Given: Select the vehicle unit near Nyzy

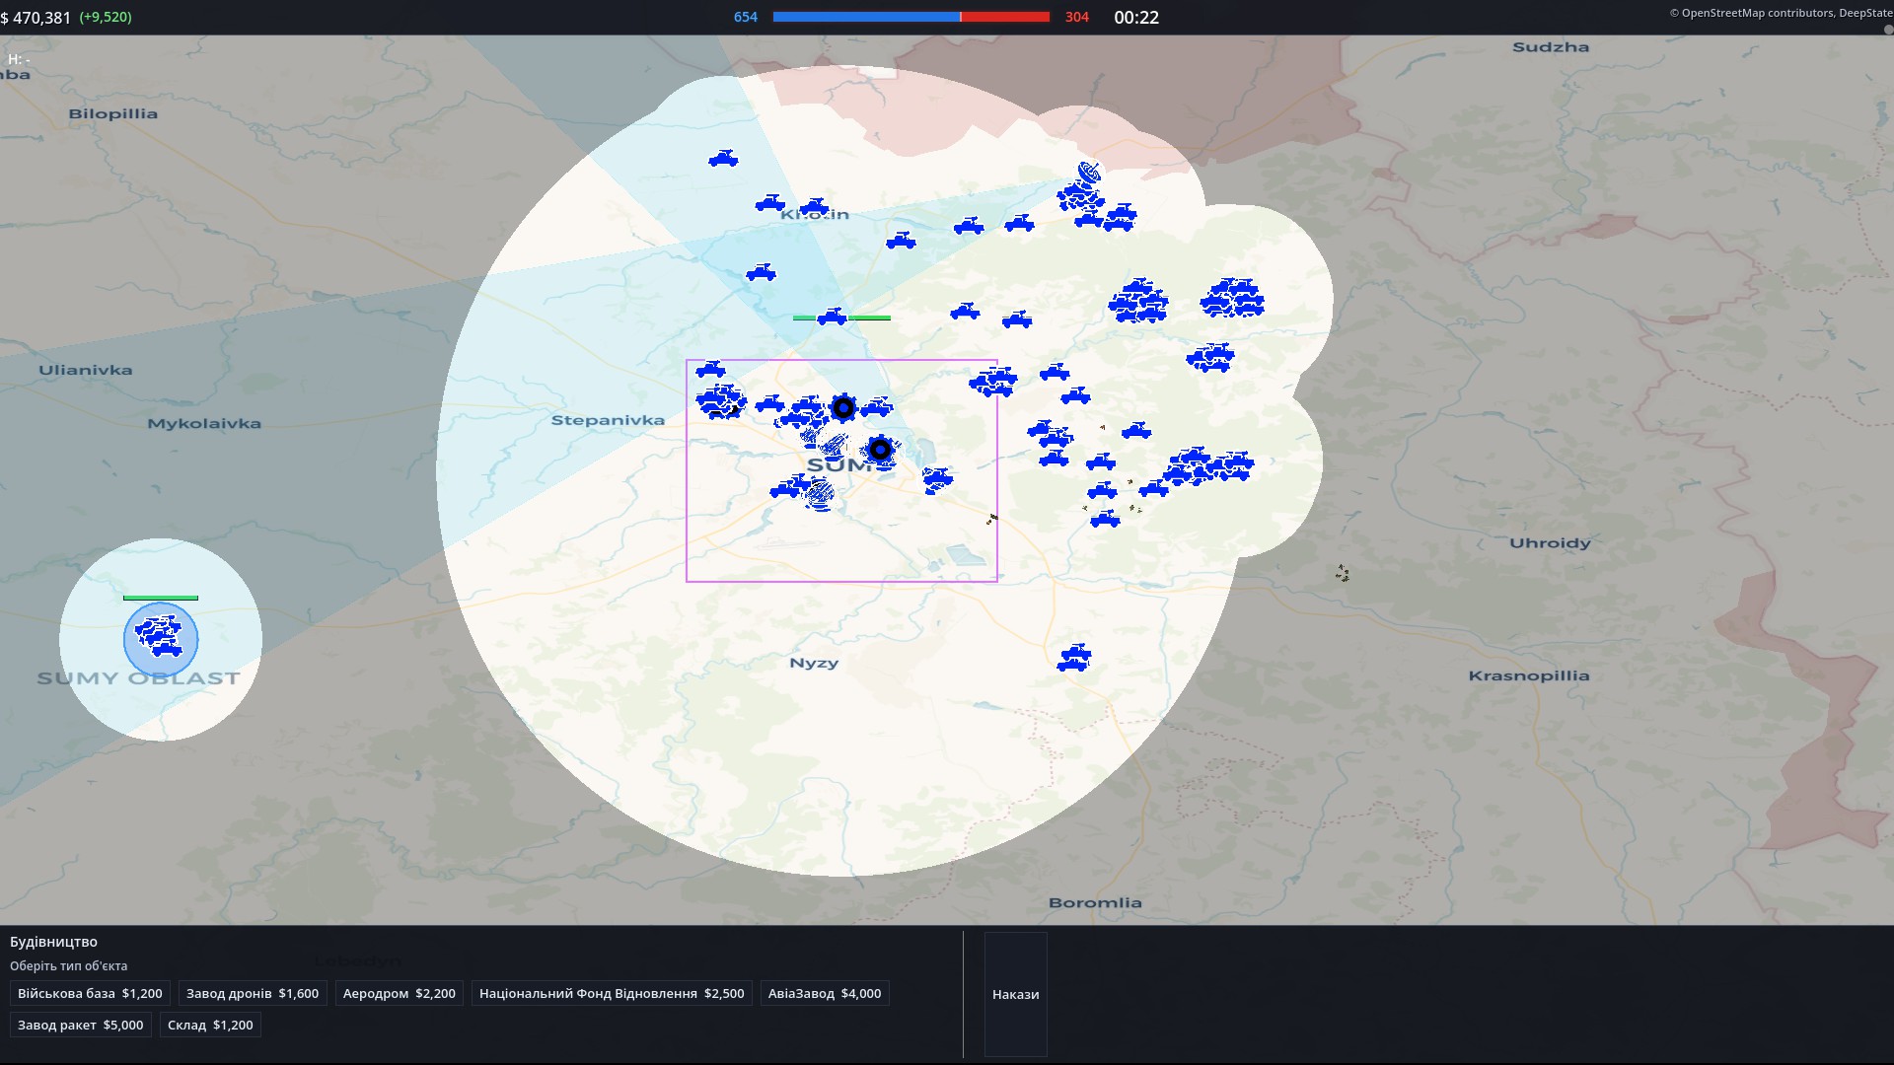Looking at the screenshot, I should pyautogui.click(x=1073, y=658).
